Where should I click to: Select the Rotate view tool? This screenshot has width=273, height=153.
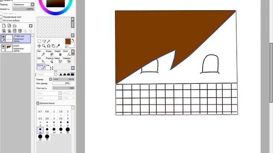pos(49,46)
